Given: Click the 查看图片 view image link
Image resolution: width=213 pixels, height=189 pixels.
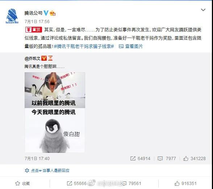Looking at the screenshot, I should (131, 46).
